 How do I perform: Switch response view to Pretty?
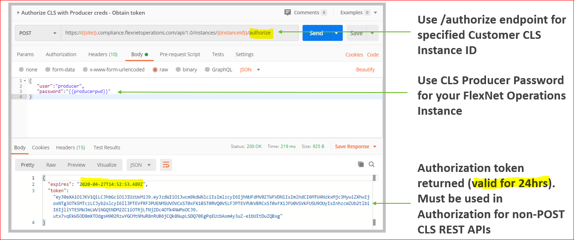pyautogui.click(x=28, y=165)
